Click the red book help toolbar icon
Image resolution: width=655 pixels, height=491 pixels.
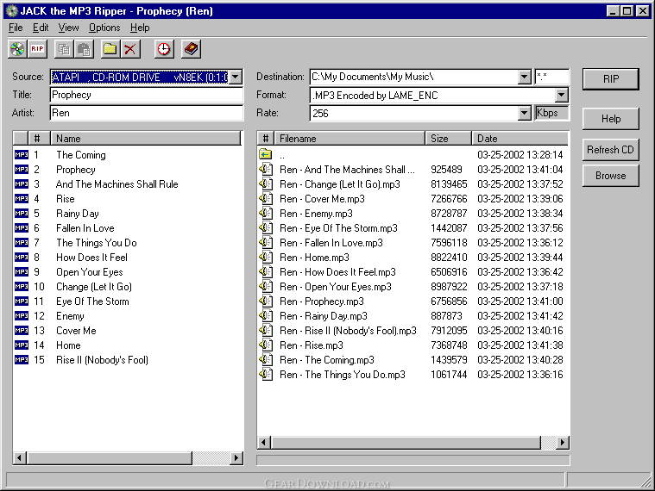pyautogui.click(x=191, y=49)
